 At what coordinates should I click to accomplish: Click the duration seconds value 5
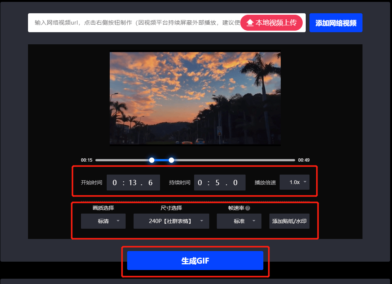218,183
